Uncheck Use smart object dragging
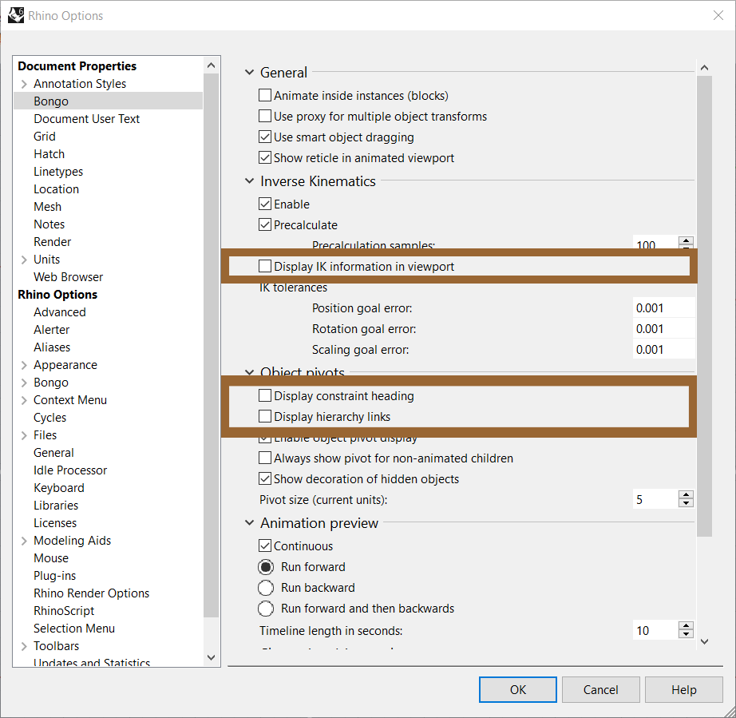This screenshot has height=718, width=736. [x=265, y=137]
